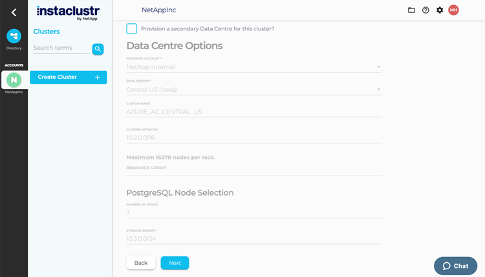
Task: Open the folder icon in the header
Action: [411, 10]
